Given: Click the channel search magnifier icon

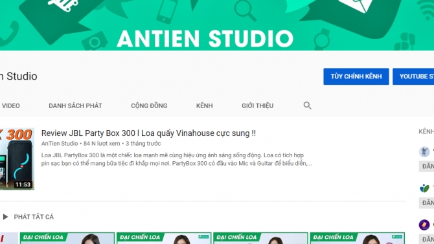Looking at the screenshot, I should pyautogui.click(x=307, y=105).
